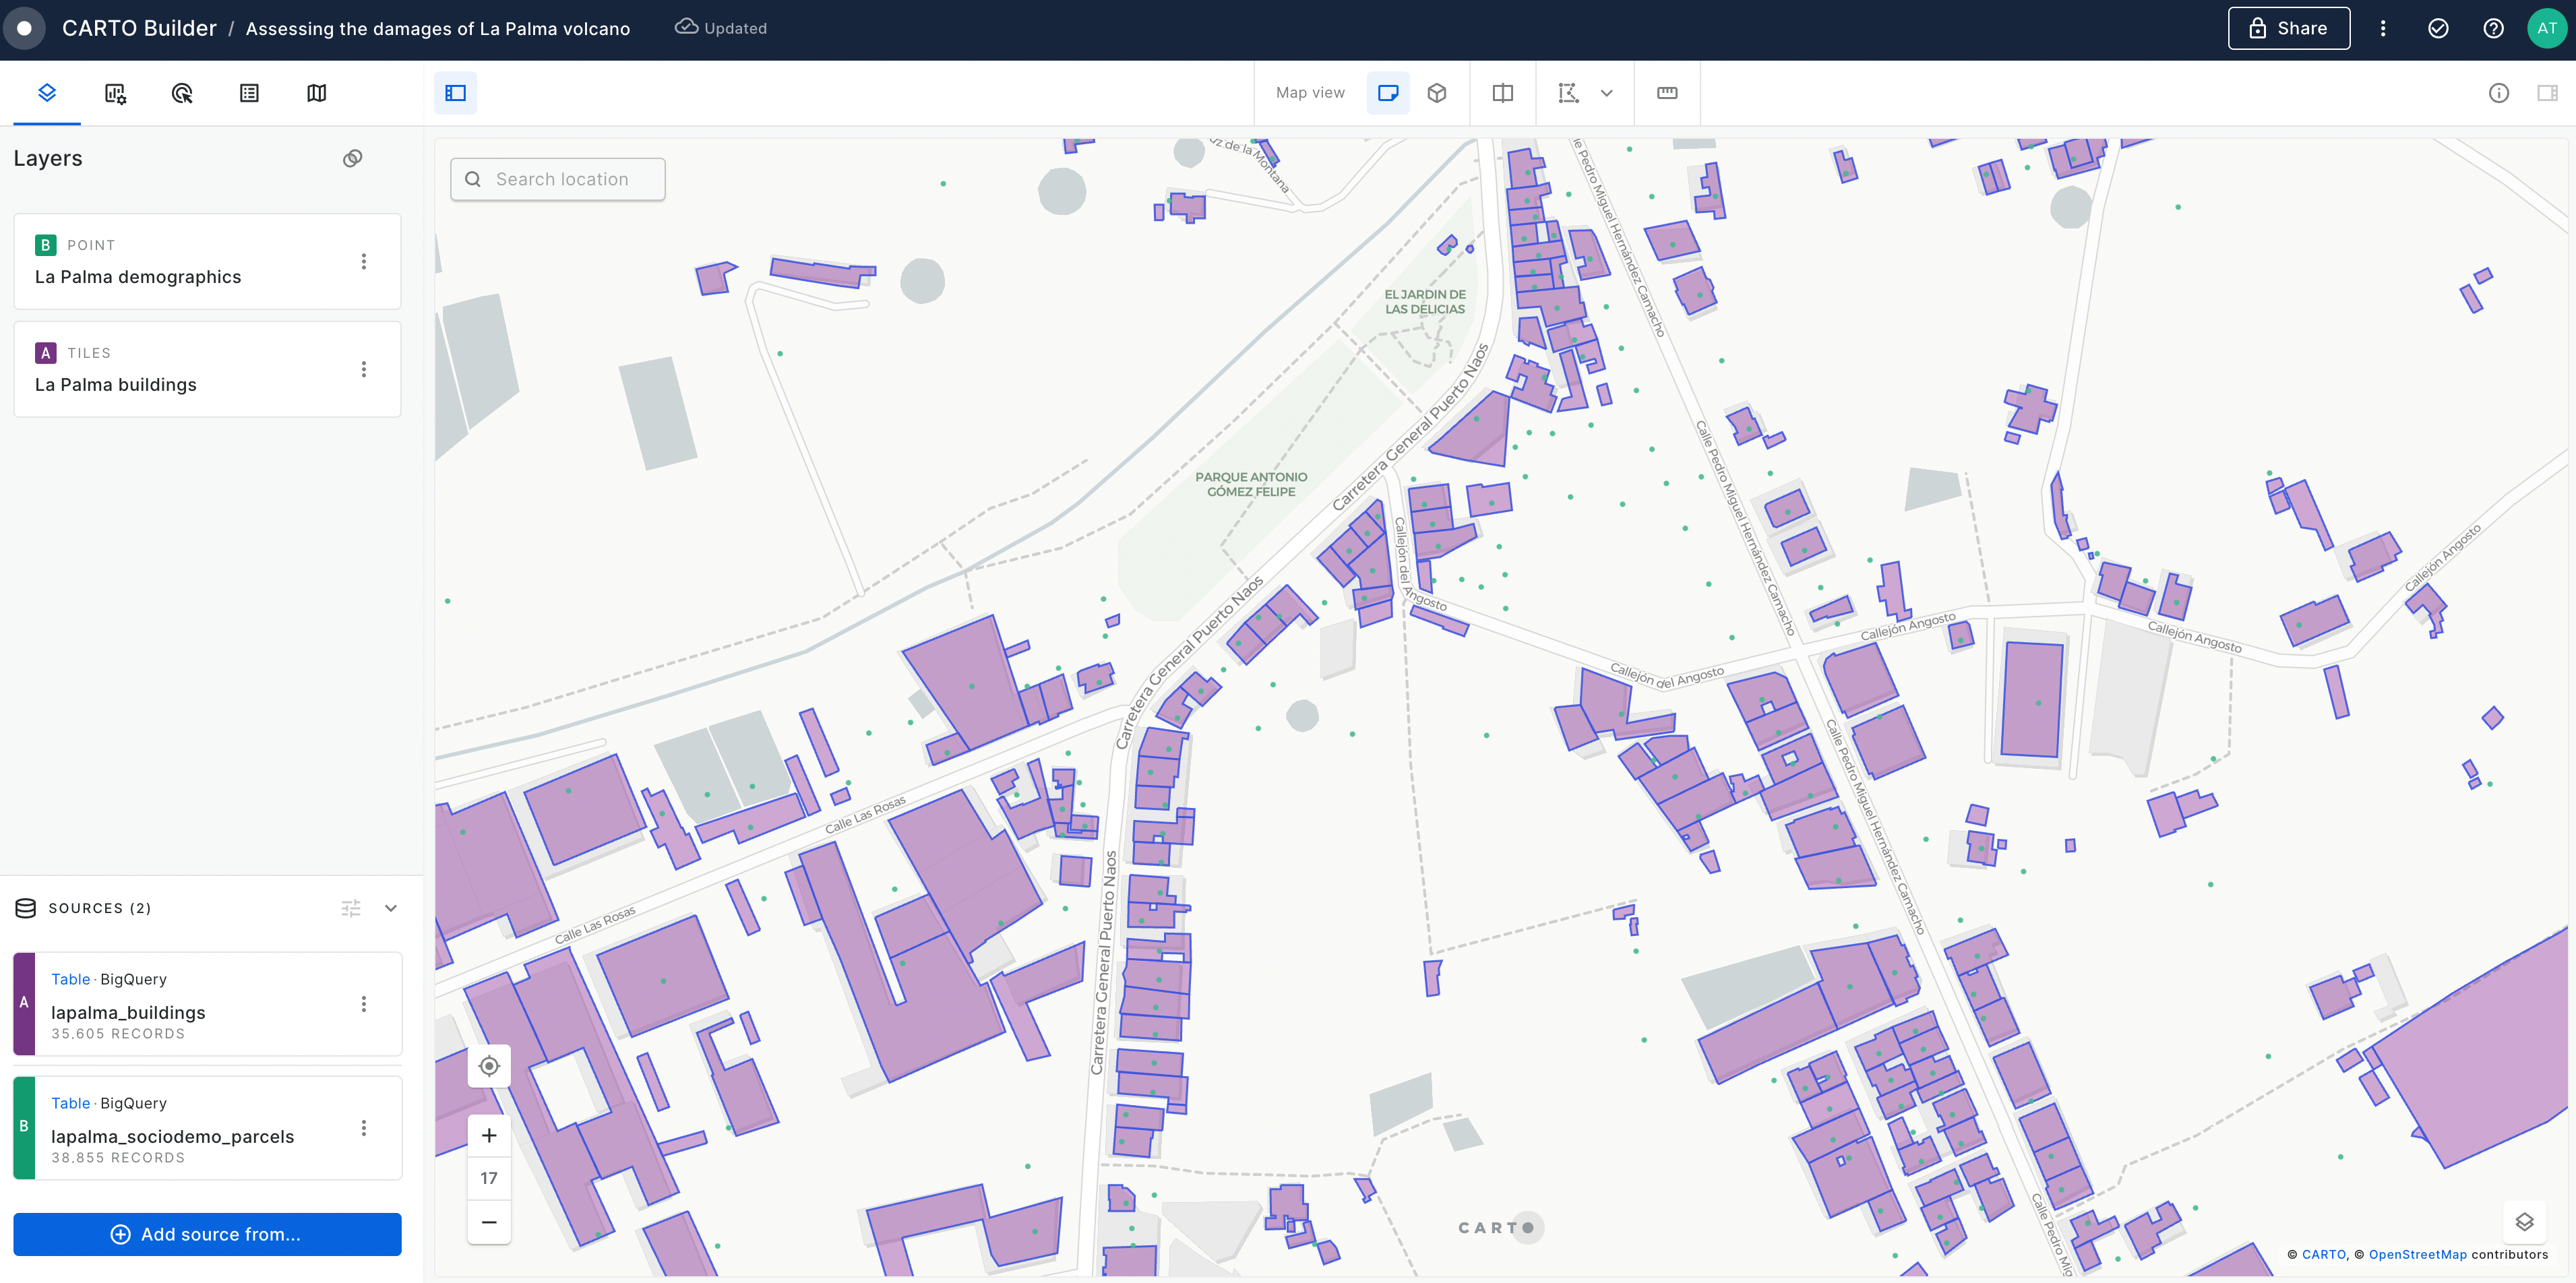Click the Sources database icon
This screenshot has height=1283, width=2576.
coord(26,908)
